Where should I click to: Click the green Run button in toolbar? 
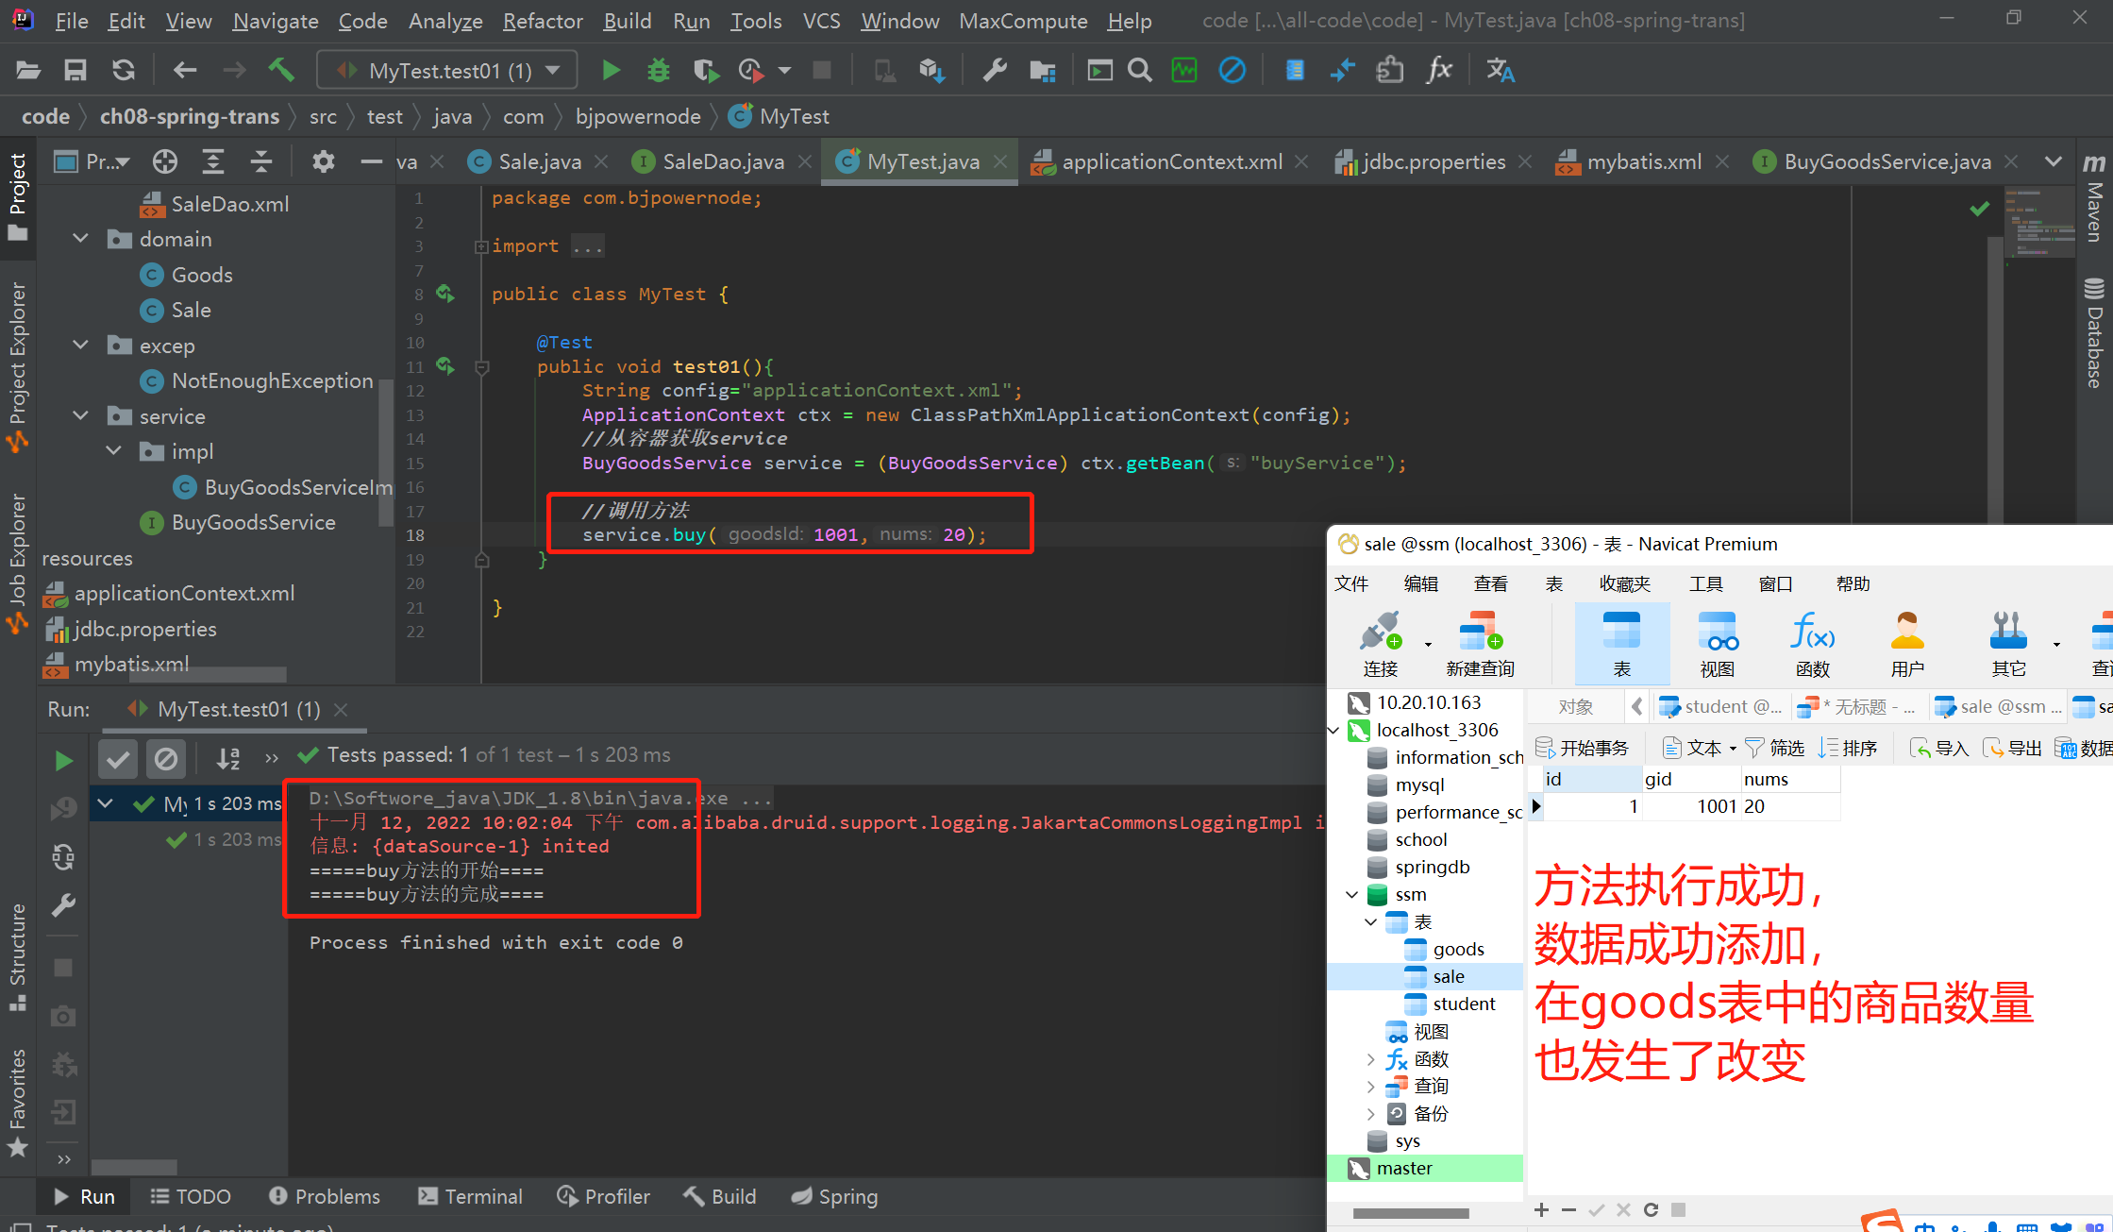(x=611, y=70)
